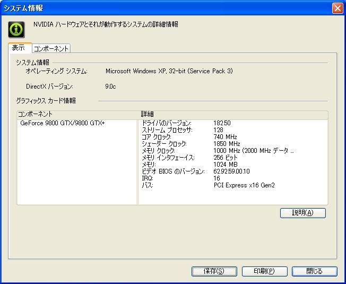This screenshot has height=284, width=346.
Task: Click driver version value 182.50
Action: click(x=222, y=123)
